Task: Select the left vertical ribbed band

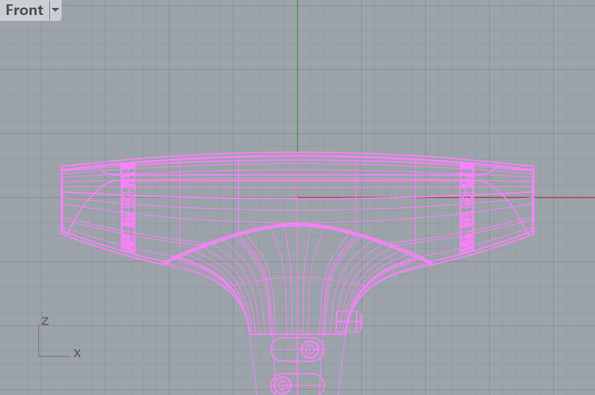Action: tap(128, 209)
